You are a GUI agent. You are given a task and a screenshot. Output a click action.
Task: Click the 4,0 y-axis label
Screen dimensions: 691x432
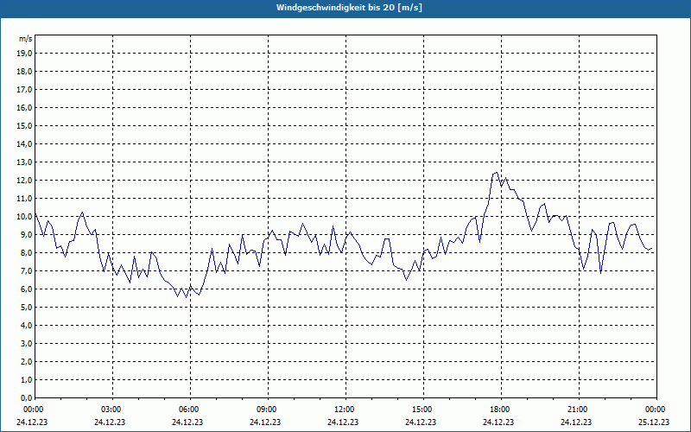26,326
